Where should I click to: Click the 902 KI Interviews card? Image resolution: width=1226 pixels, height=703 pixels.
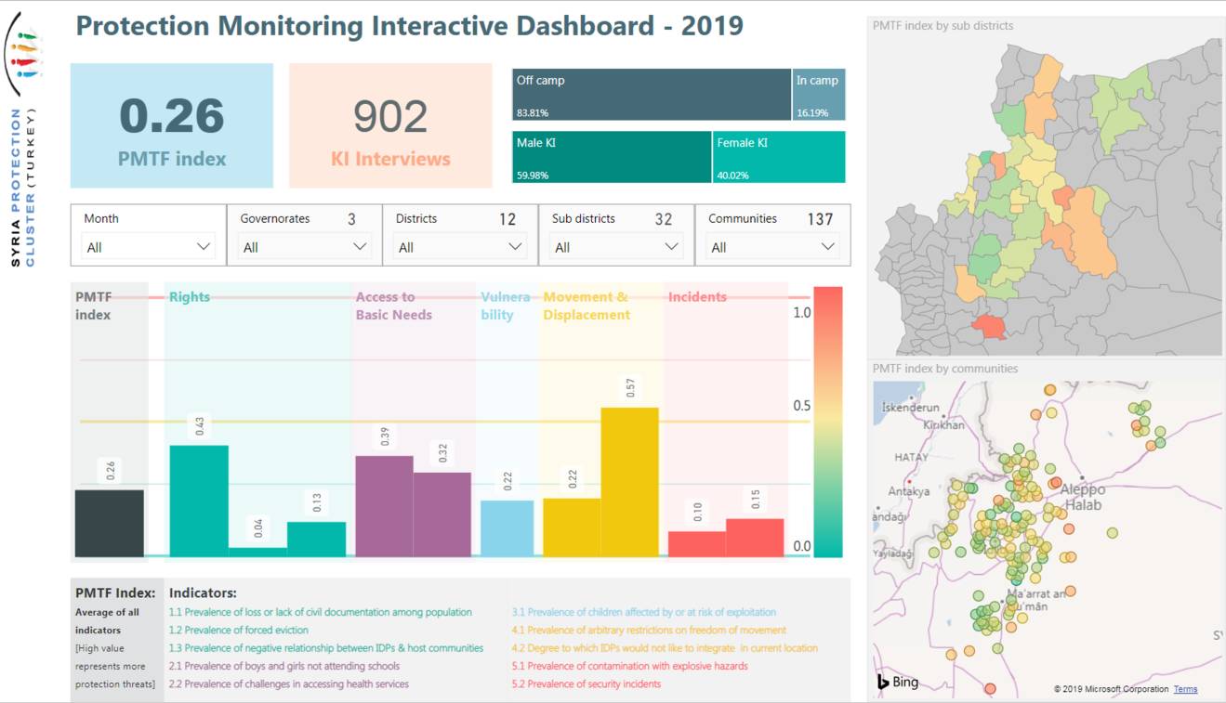(390, 126)
